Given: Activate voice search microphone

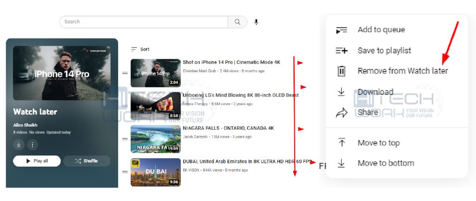Looking at the screenshot, I should point(256,22).
